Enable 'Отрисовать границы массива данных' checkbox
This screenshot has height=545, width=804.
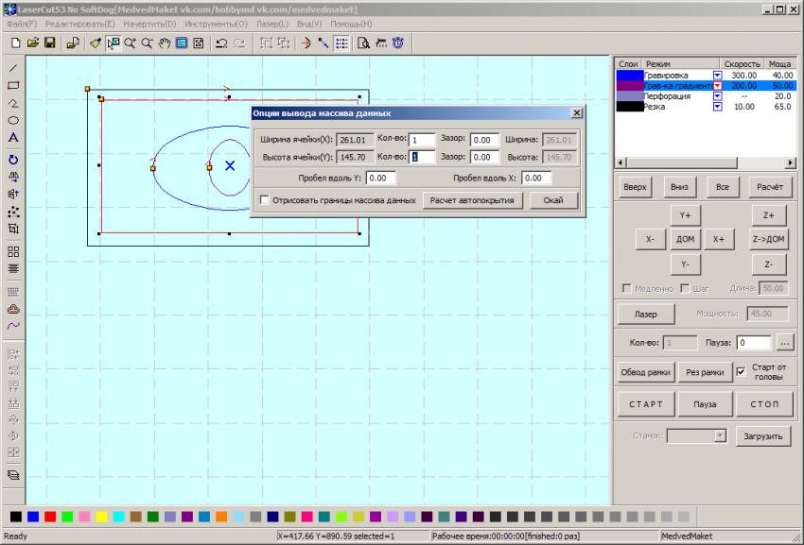point(264,200)
